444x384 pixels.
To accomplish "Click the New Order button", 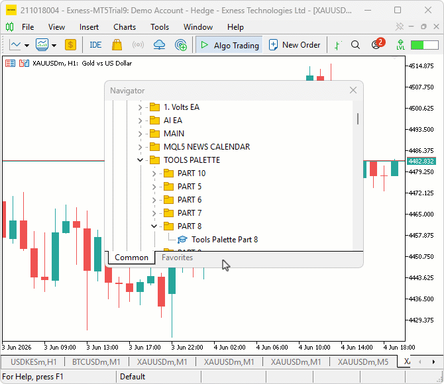I will click(x=294, y=45).
